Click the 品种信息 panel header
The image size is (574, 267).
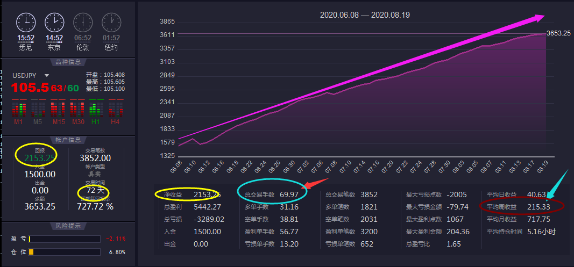click(x=68, y=61)
